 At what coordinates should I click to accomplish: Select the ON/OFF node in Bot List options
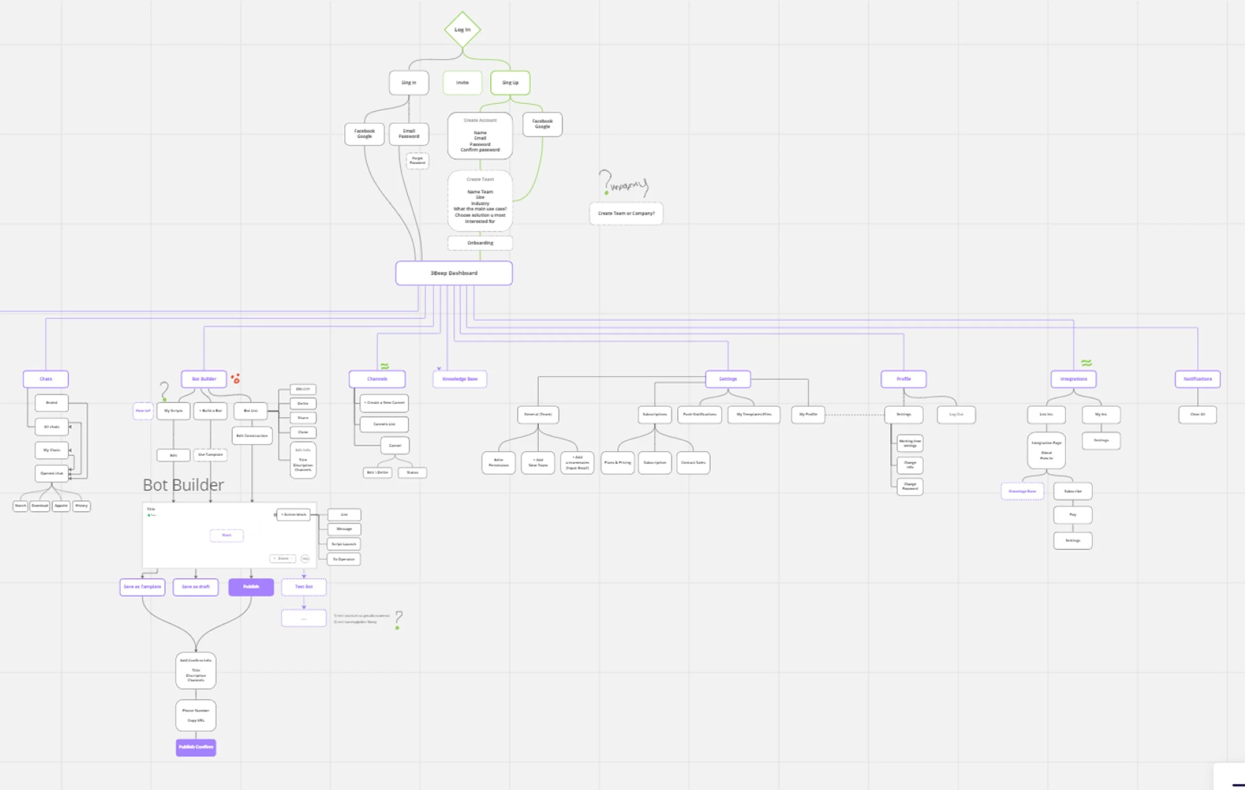pyautogui.click(x=303, y=389)
